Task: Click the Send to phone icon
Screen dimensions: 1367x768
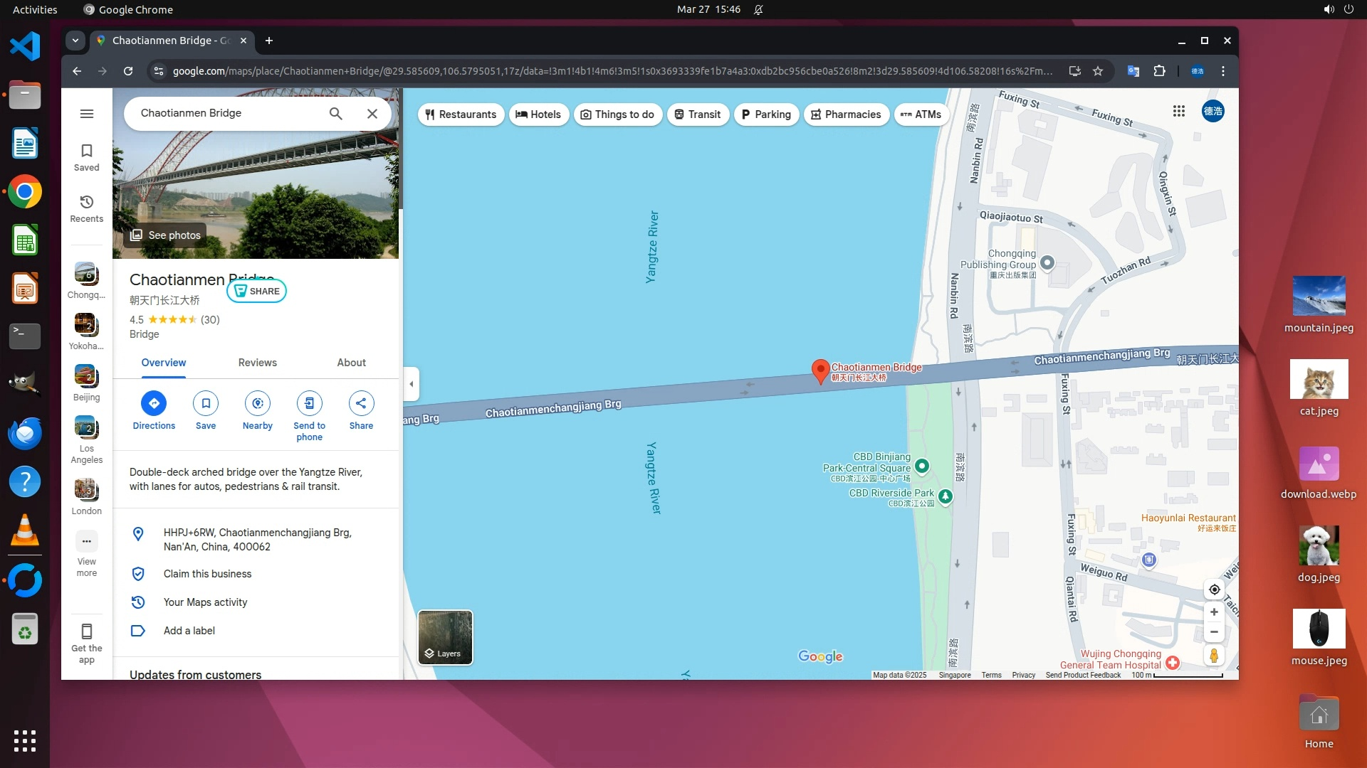Action: tap(309, 403)
